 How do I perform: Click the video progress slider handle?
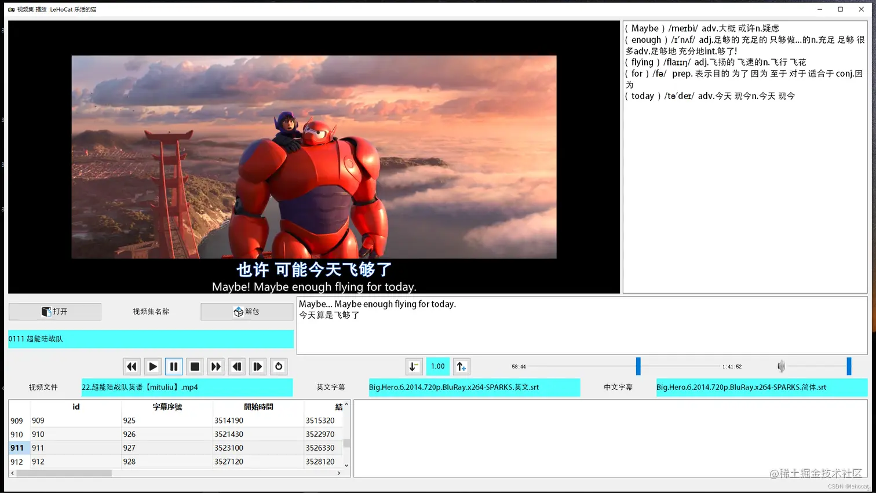coord(638,366)
